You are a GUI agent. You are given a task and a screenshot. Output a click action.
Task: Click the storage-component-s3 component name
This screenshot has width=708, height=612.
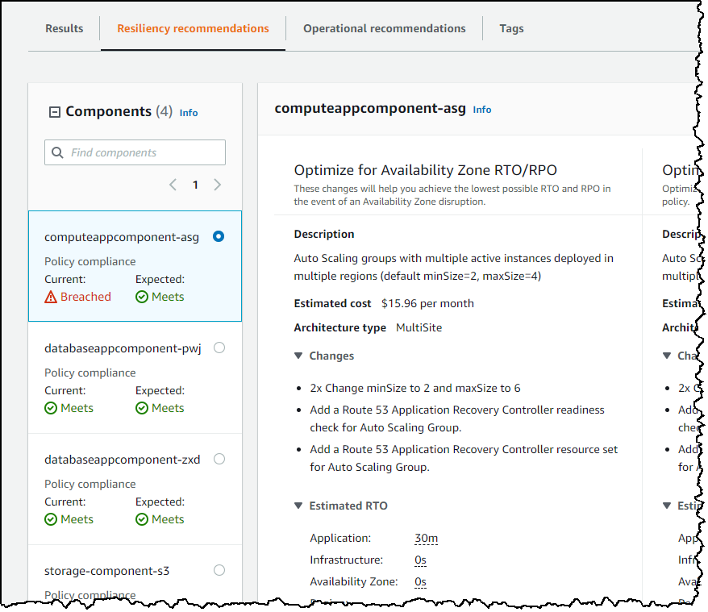(106, 571)
